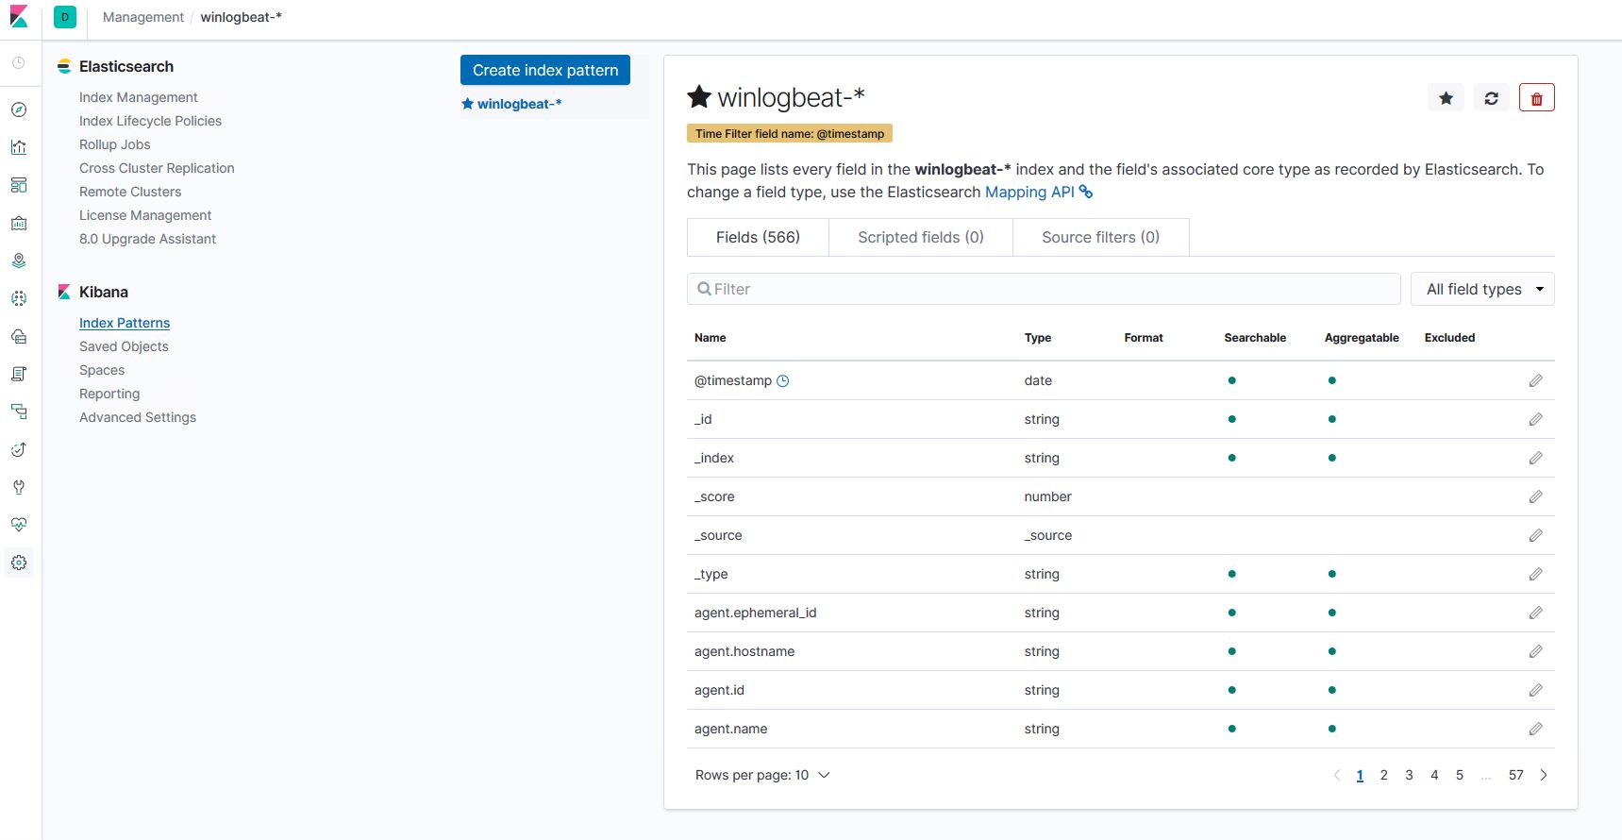Click next page arrow
Image resolution: width=1622 pixels, height=840 pixels.
(x=1544, y=775)
